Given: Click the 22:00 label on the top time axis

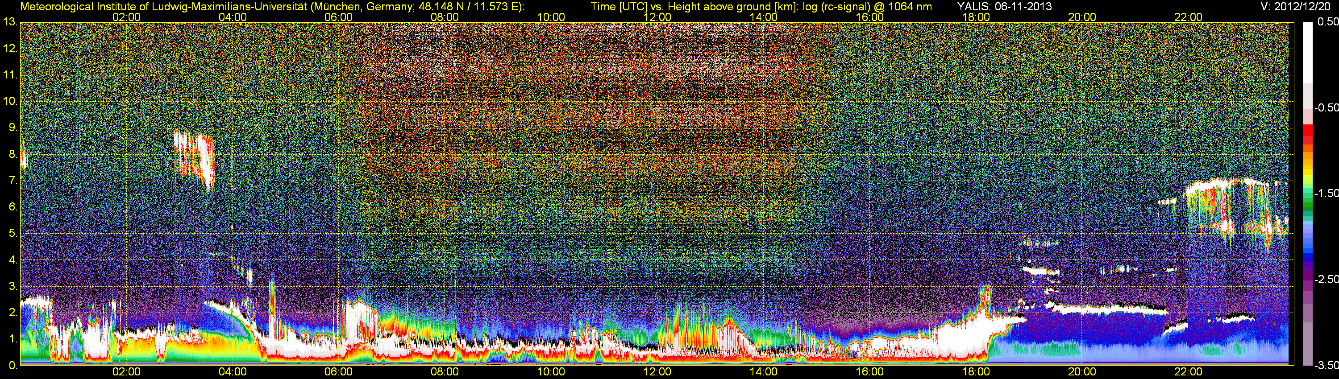Looking at the screenshot, I should [x=1188, y=17].
